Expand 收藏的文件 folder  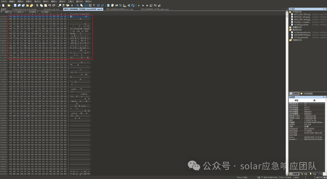(x=290, y=27)
